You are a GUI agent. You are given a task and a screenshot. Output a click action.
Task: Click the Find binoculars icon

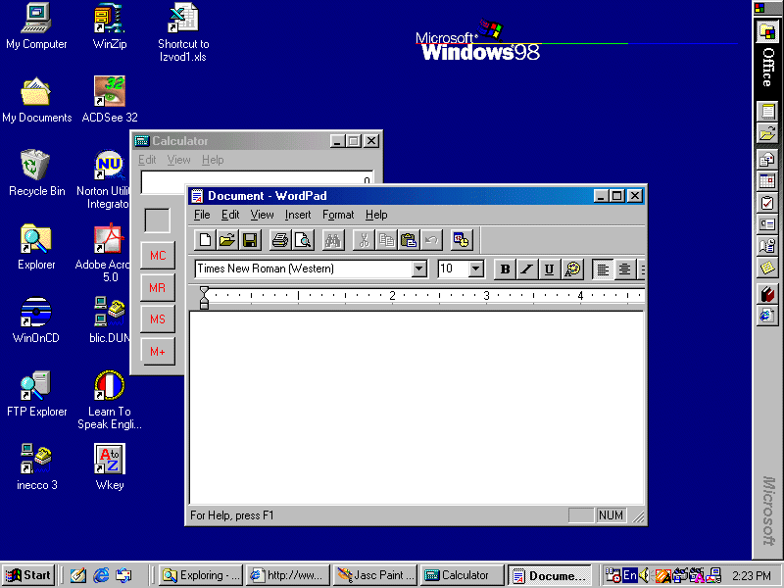332,240
